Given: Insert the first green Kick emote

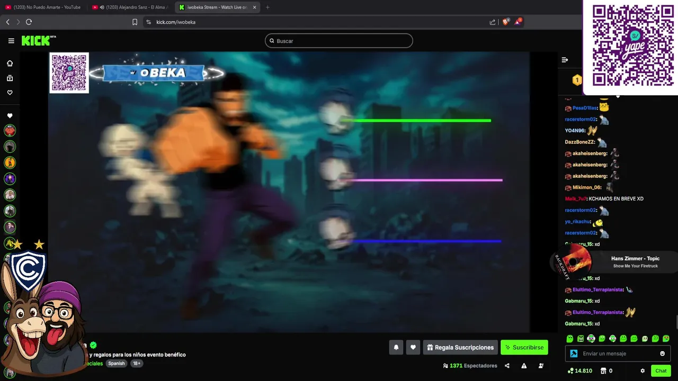Looking at the screenshot, I should [x=570, y=339].
